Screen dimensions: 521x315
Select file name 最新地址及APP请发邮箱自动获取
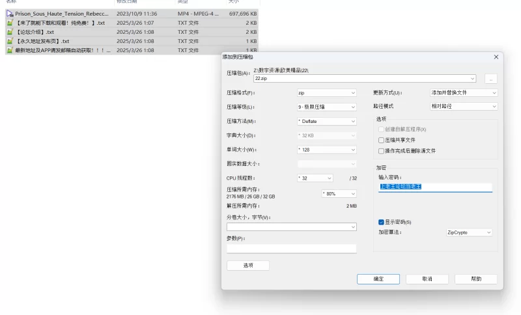[x=63, y=50]
